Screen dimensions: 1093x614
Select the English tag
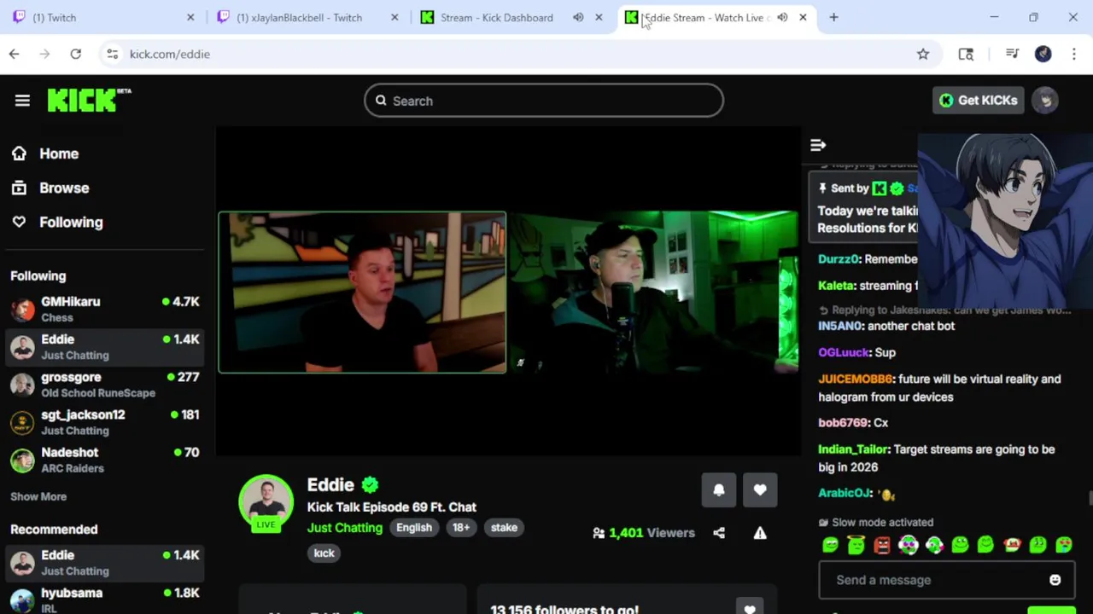(414, 527)
